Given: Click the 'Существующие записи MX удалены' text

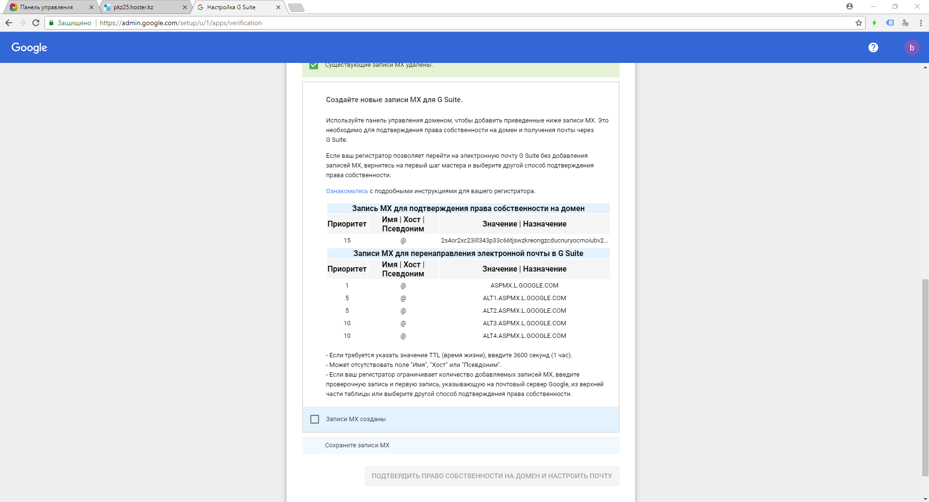Looking at the screenshot, I should pos(379,65).
